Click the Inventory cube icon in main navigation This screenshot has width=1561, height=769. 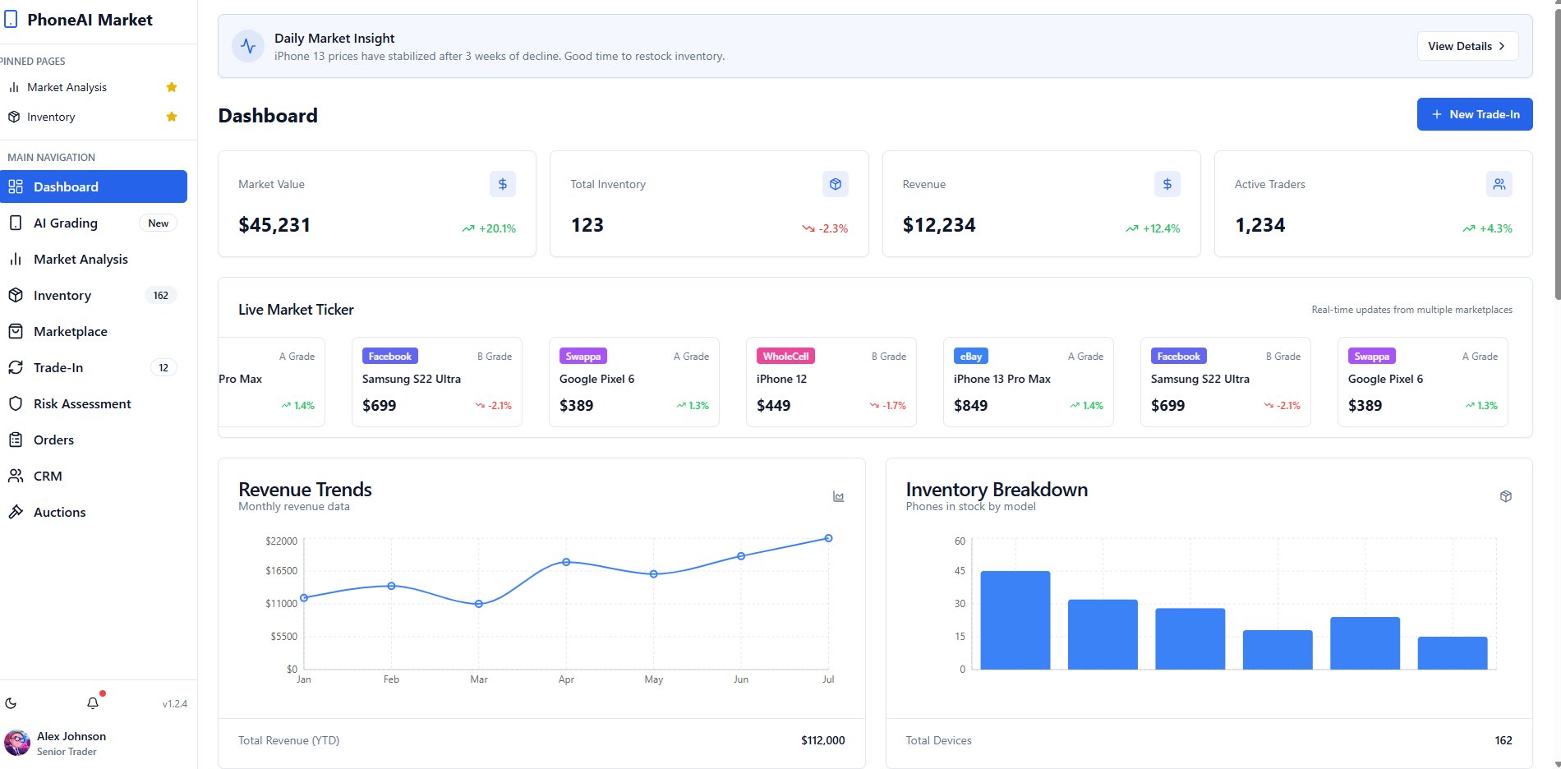(x=15, y=295)
